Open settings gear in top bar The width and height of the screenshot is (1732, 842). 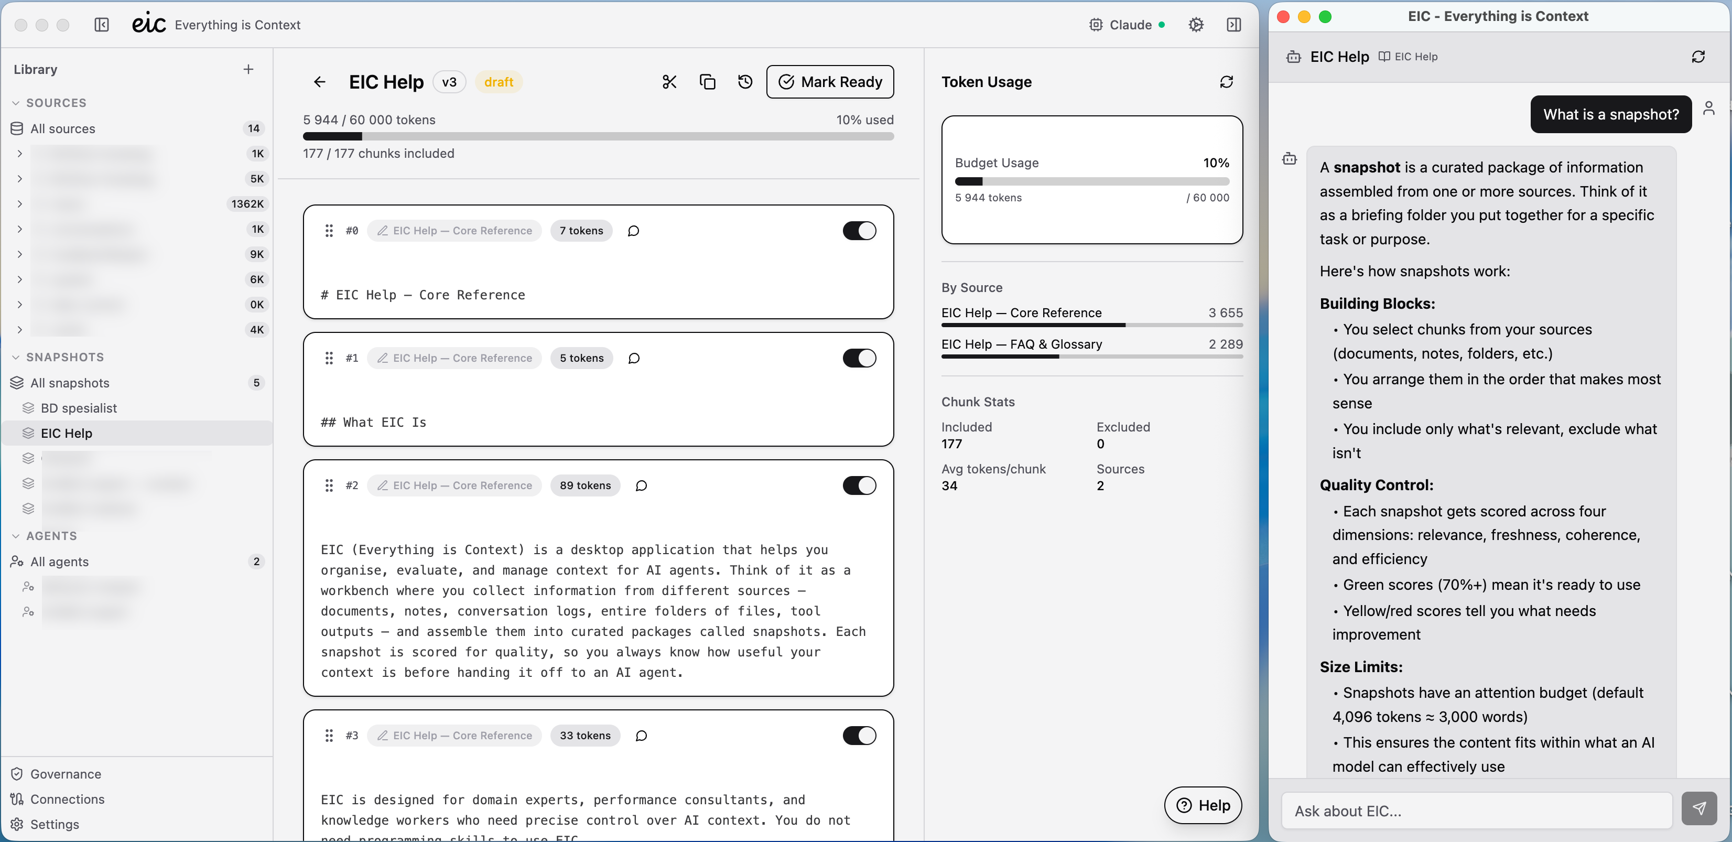[1195, 25]
